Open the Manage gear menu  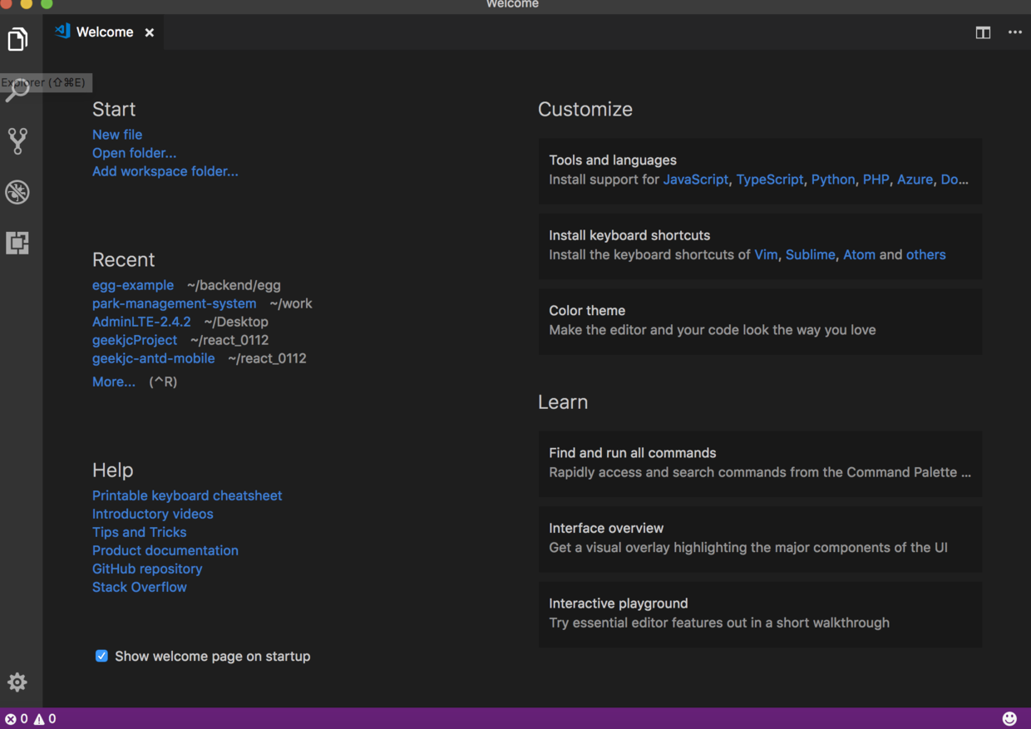pyautogui.click(x=17, y=682)
